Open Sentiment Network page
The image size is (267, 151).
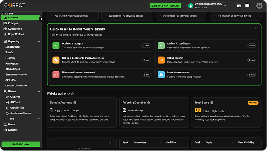[16, 75]
